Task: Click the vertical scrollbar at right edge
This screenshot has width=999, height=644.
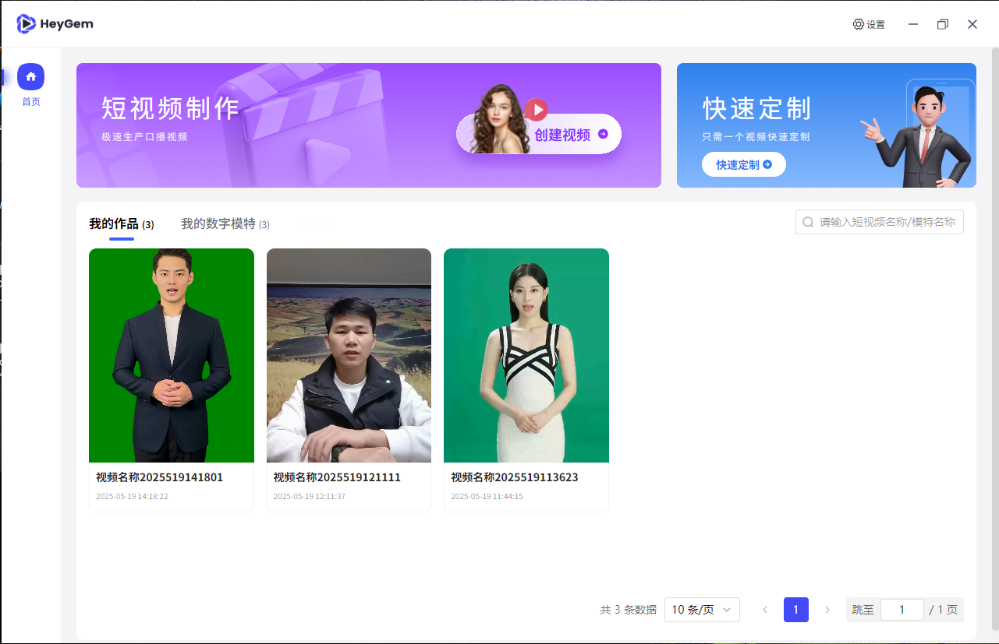Action: 994,339
